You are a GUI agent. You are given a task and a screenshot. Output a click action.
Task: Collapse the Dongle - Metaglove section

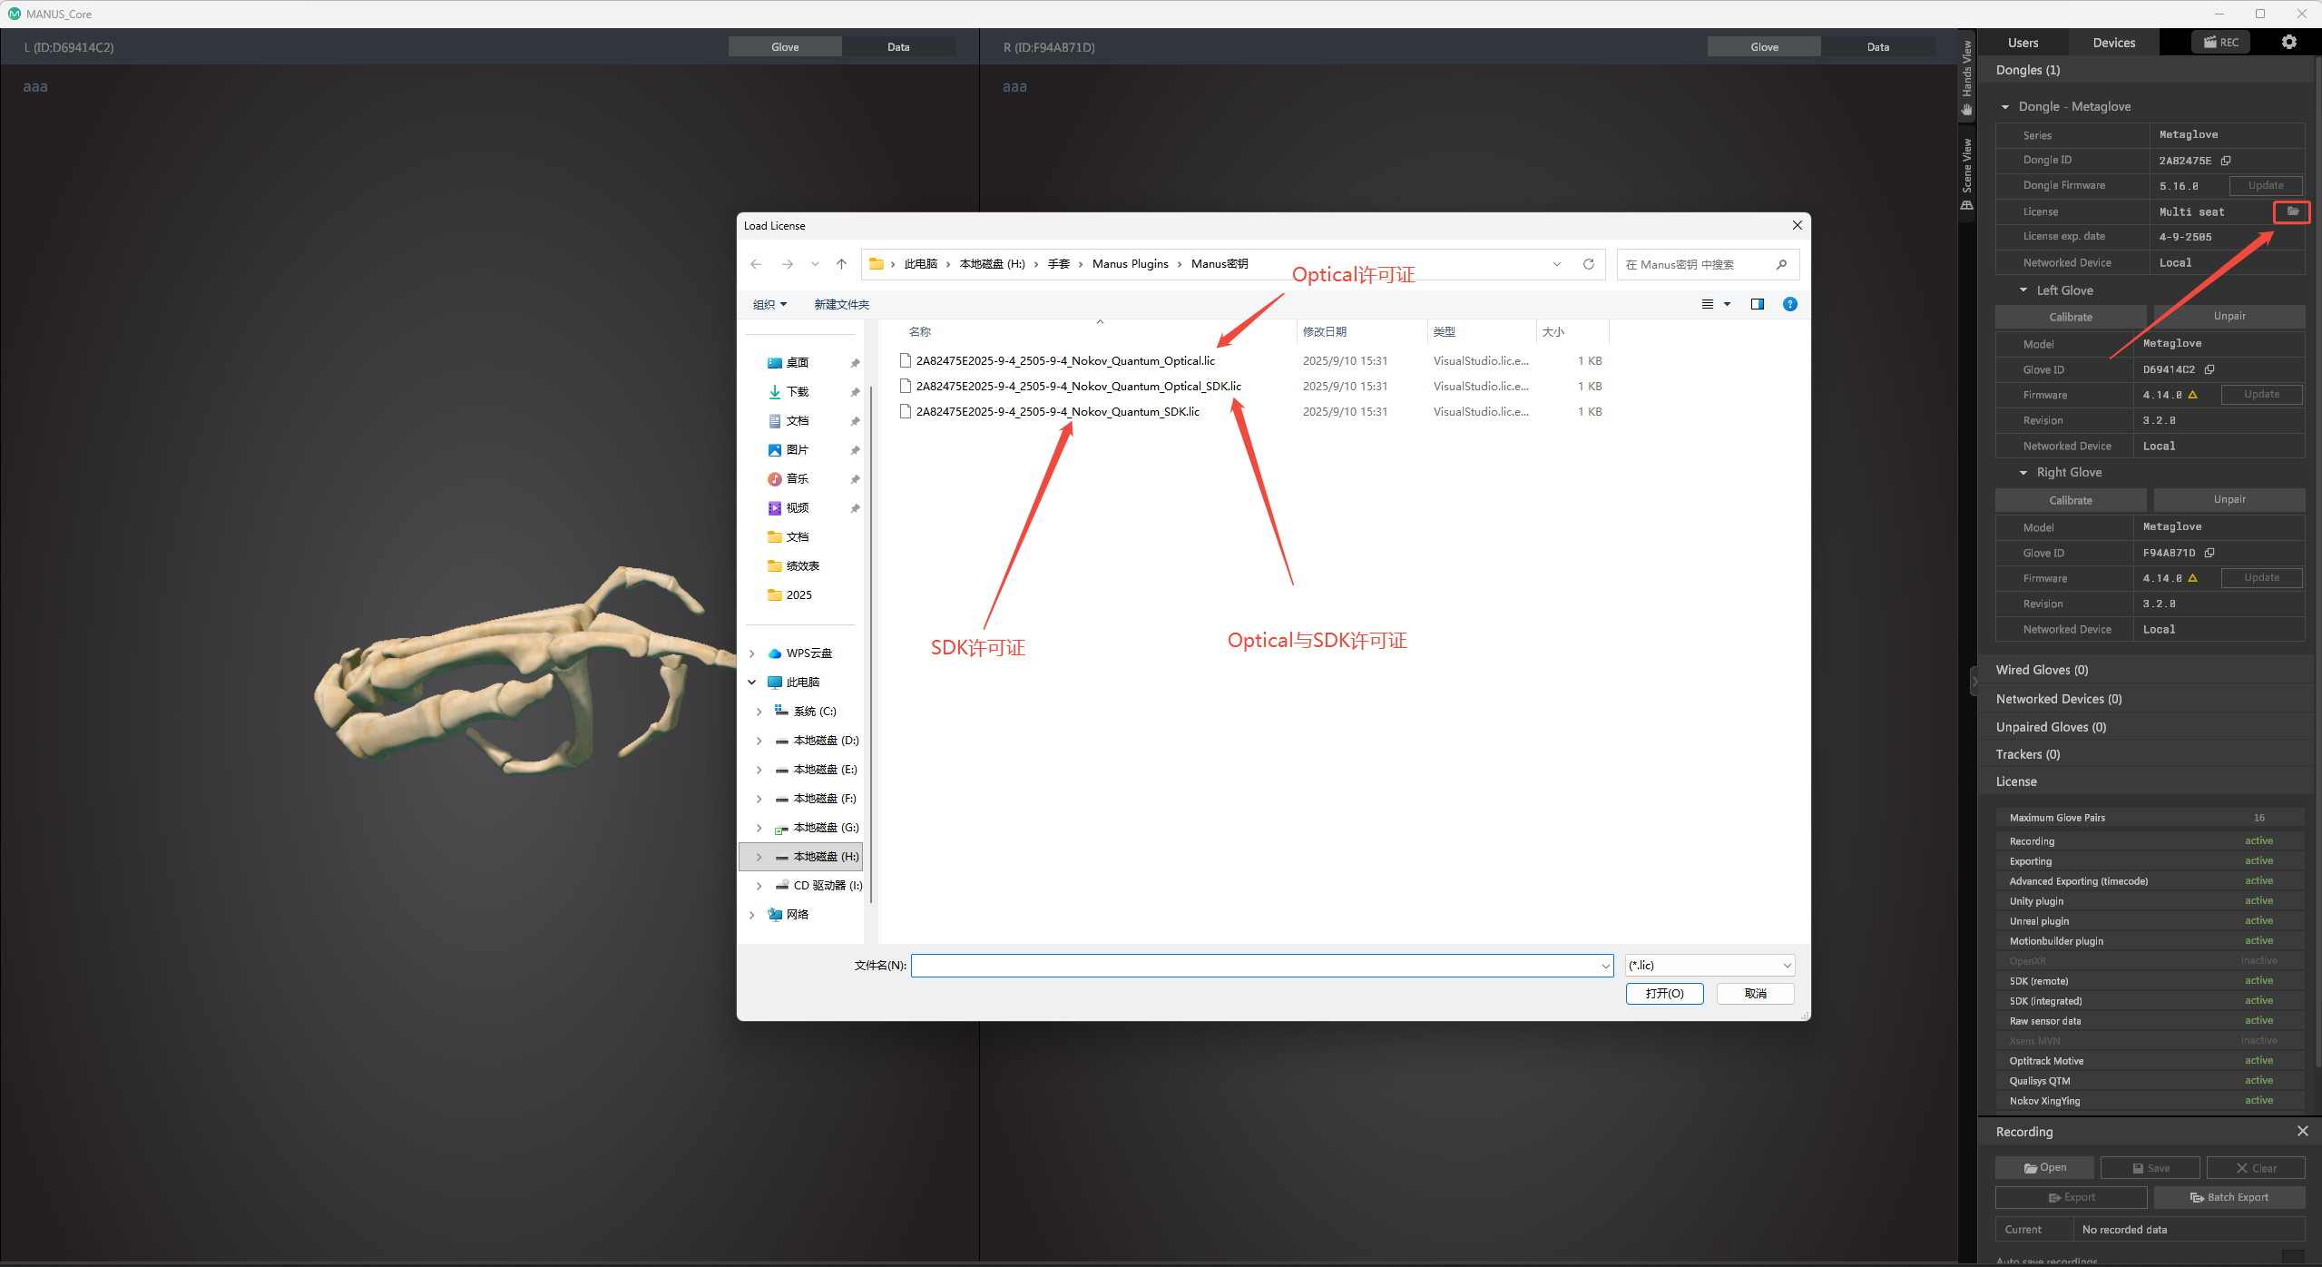point(2005,107)
